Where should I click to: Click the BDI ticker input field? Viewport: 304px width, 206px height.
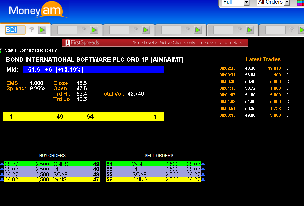tap(15, 30)
